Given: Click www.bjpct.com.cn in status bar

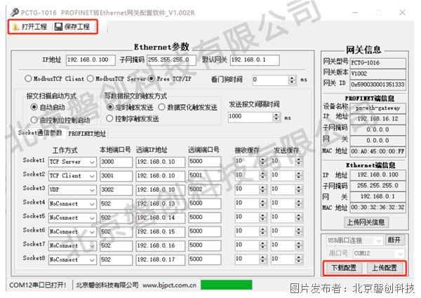Looking at the screenshot, I should point(169,285).
